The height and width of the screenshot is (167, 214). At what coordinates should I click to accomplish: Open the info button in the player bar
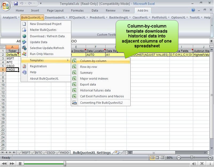click(210, 164)
